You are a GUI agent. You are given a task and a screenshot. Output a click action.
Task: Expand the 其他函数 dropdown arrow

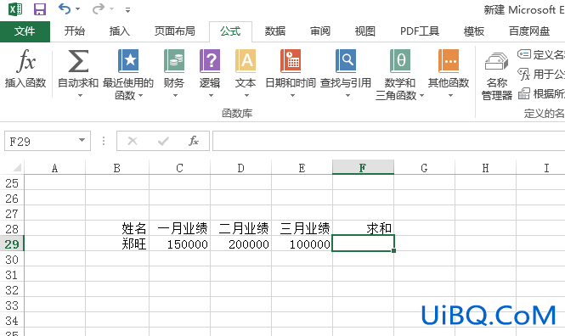tap(450, 96)
